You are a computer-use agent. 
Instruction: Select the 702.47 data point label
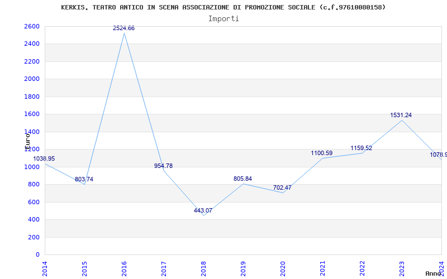[282, 187]
